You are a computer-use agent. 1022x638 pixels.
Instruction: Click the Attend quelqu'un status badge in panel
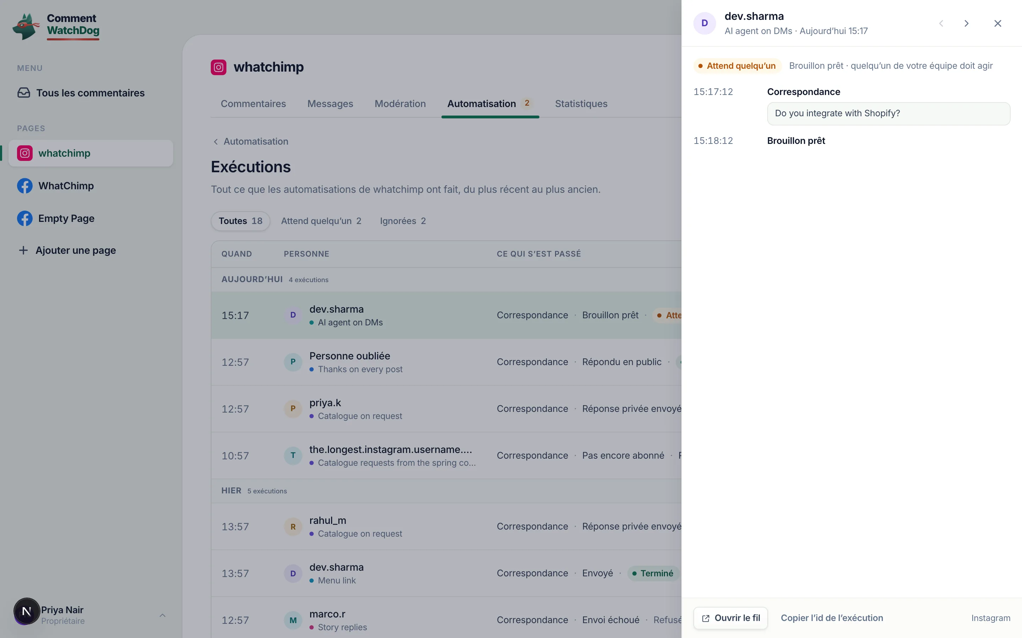[x=737, y=66]
